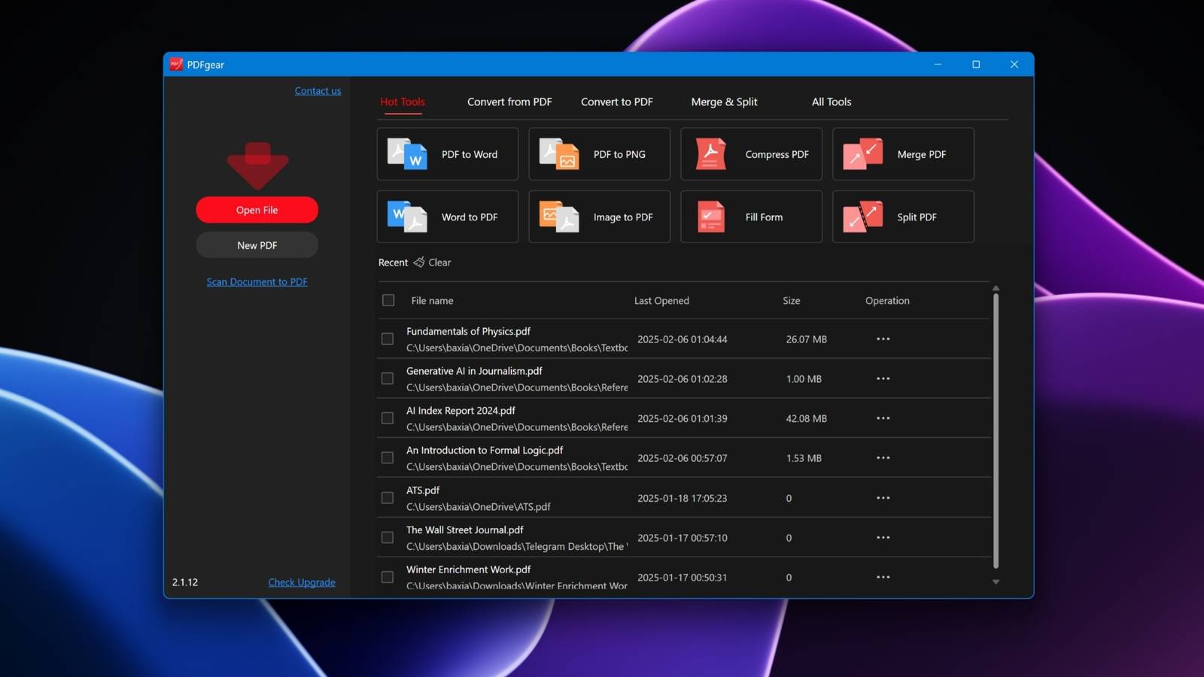The image size is (1204, 677).
Task: Open recent file Generative AI in Journalism.pdf
Action: pyautogui.click(x=474, y=371)
